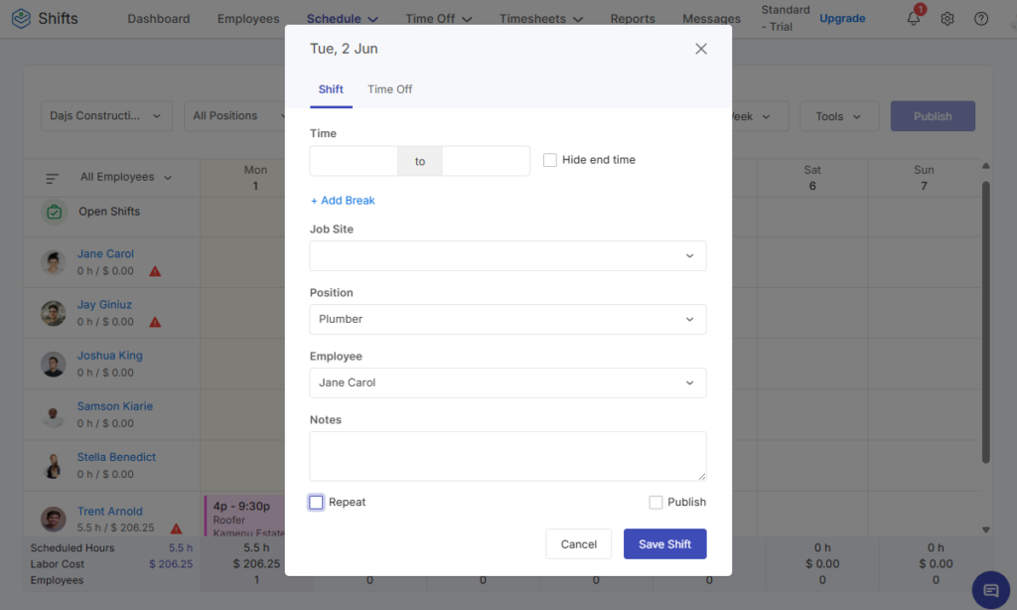The width and height of the screenshot is (1017, 610).
Task: Enable the Repeat checkbox
Action: (316, 503)
